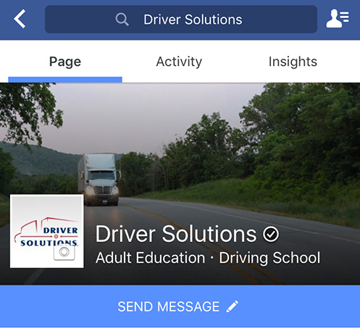Click the Adult Education category link
Viewport: 360px width, 328px height.
point(151,258)
